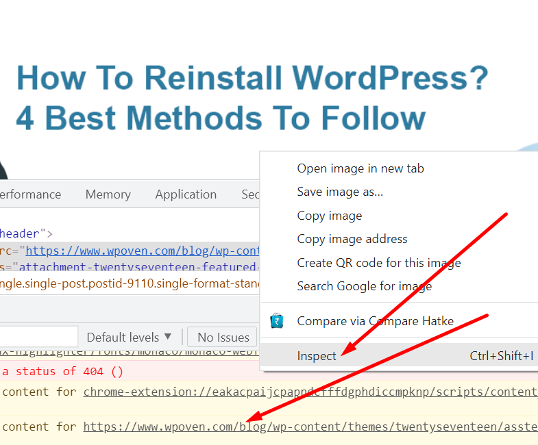The height and width of the screenshot is (445, 538).
Task: Select the attachment-twentyseventeen-featured class value
Action: [139, 267]
